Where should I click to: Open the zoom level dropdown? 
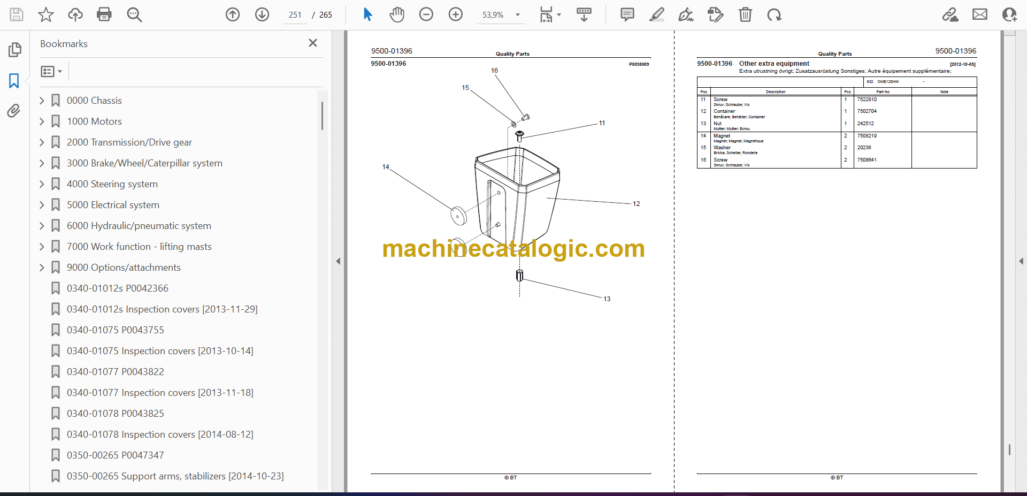coord(517,15)
